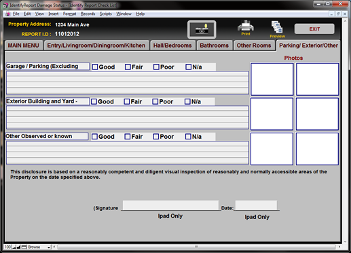351x253 pixels.
Task: Check Fair for Garage / Parking
Action: [128, 67]
